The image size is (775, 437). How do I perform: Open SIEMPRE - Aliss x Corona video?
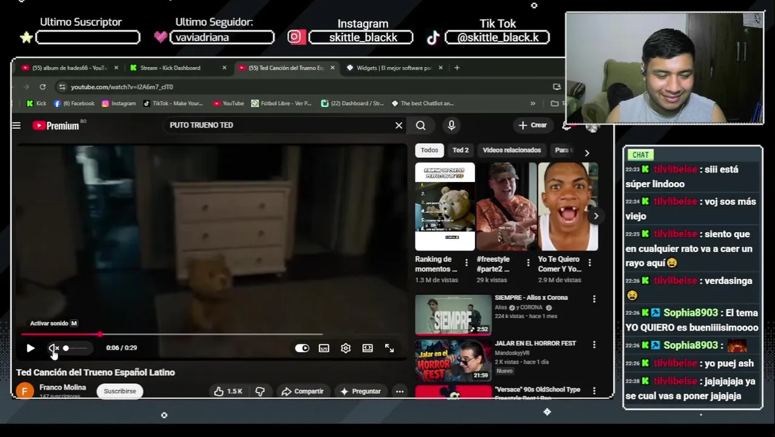pos(454,314)
